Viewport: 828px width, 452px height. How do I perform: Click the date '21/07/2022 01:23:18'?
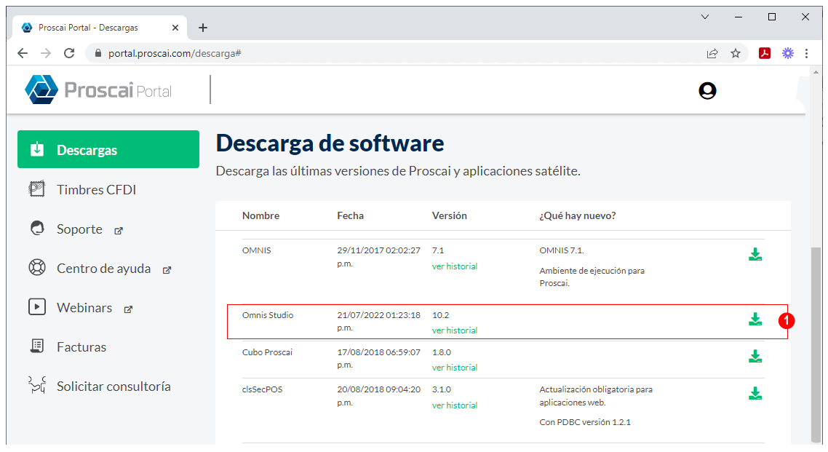(x=378, y=315)
